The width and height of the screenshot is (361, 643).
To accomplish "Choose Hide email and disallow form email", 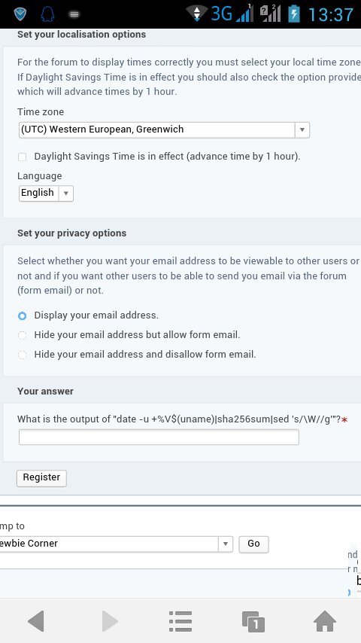I will tap(22, 355).
